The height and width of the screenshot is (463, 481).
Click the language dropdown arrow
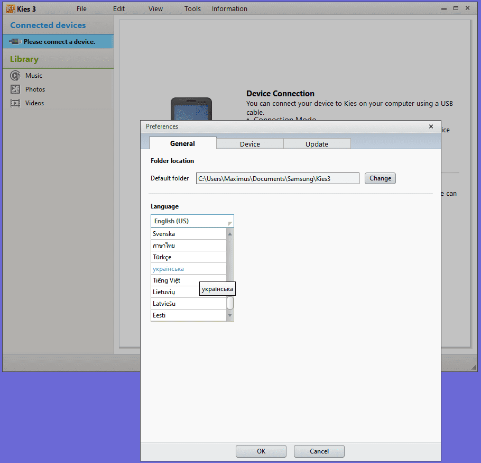(x=230, y=223)
